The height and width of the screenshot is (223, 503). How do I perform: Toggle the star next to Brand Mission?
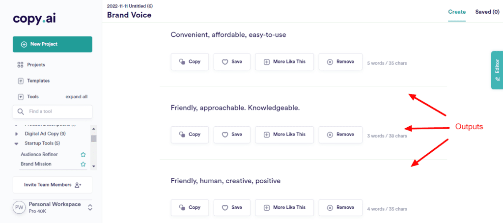pos(83,164)
